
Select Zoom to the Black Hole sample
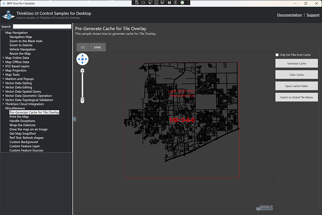coord(26,41)
